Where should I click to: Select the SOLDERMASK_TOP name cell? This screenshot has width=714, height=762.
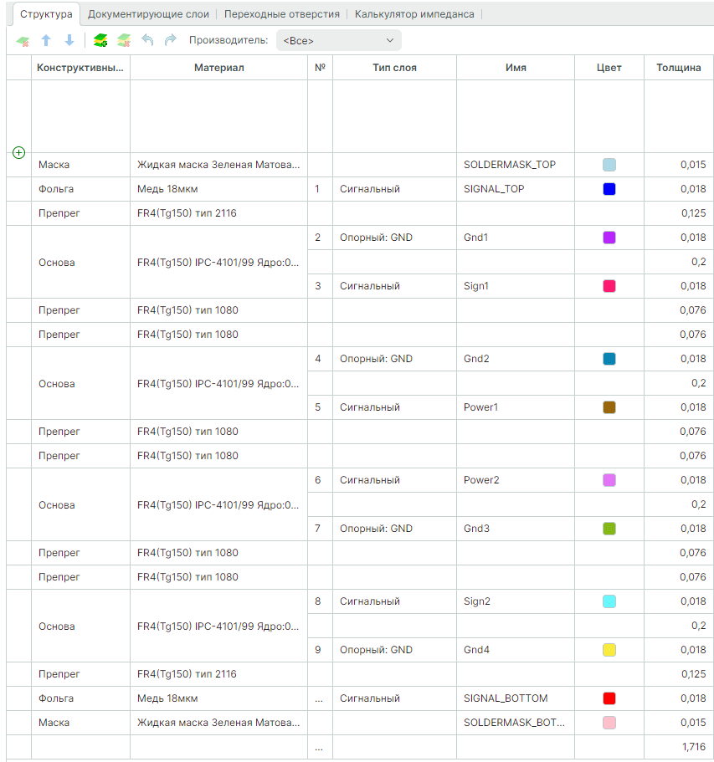[516, 165]
